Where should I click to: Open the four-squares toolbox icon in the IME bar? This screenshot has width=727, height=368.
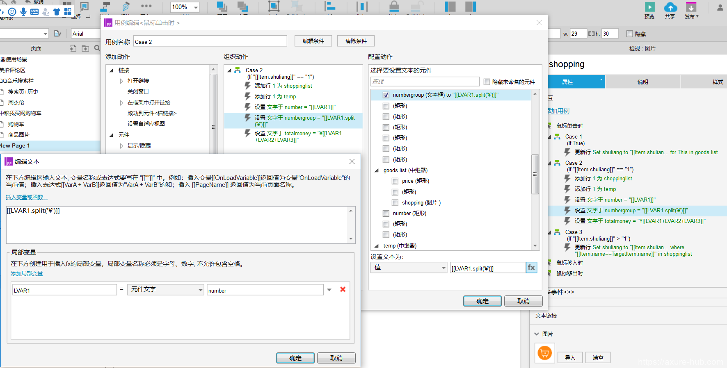click(x=68, y=11)
